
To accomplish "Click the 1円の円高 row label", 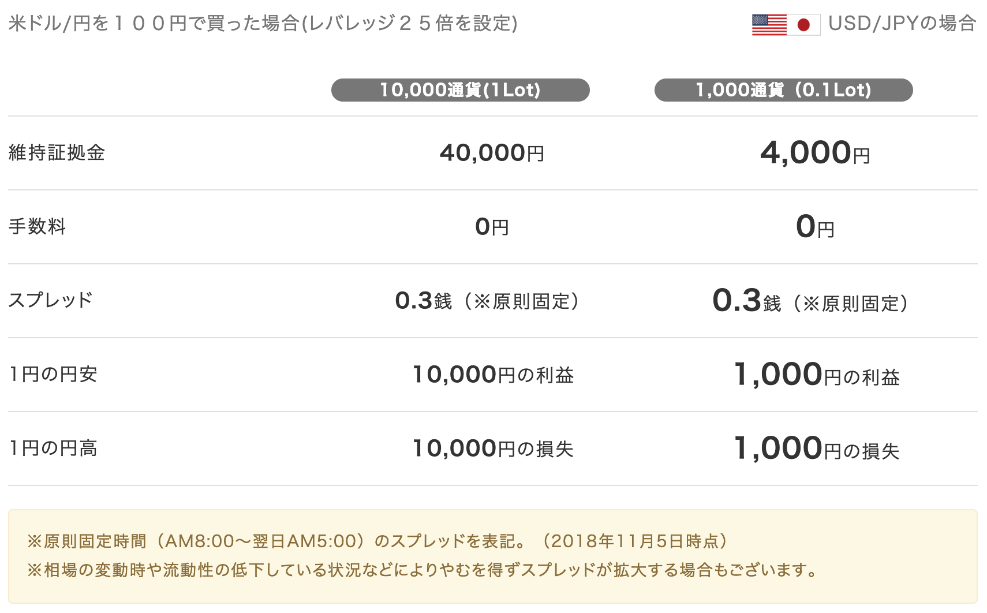I will pyautogui.click(x=53, y=448).
